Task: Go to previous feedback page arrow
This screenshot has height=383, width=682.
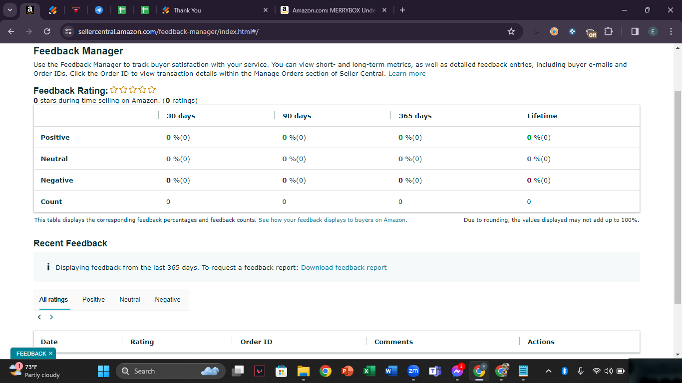Action: pos(39,317)
